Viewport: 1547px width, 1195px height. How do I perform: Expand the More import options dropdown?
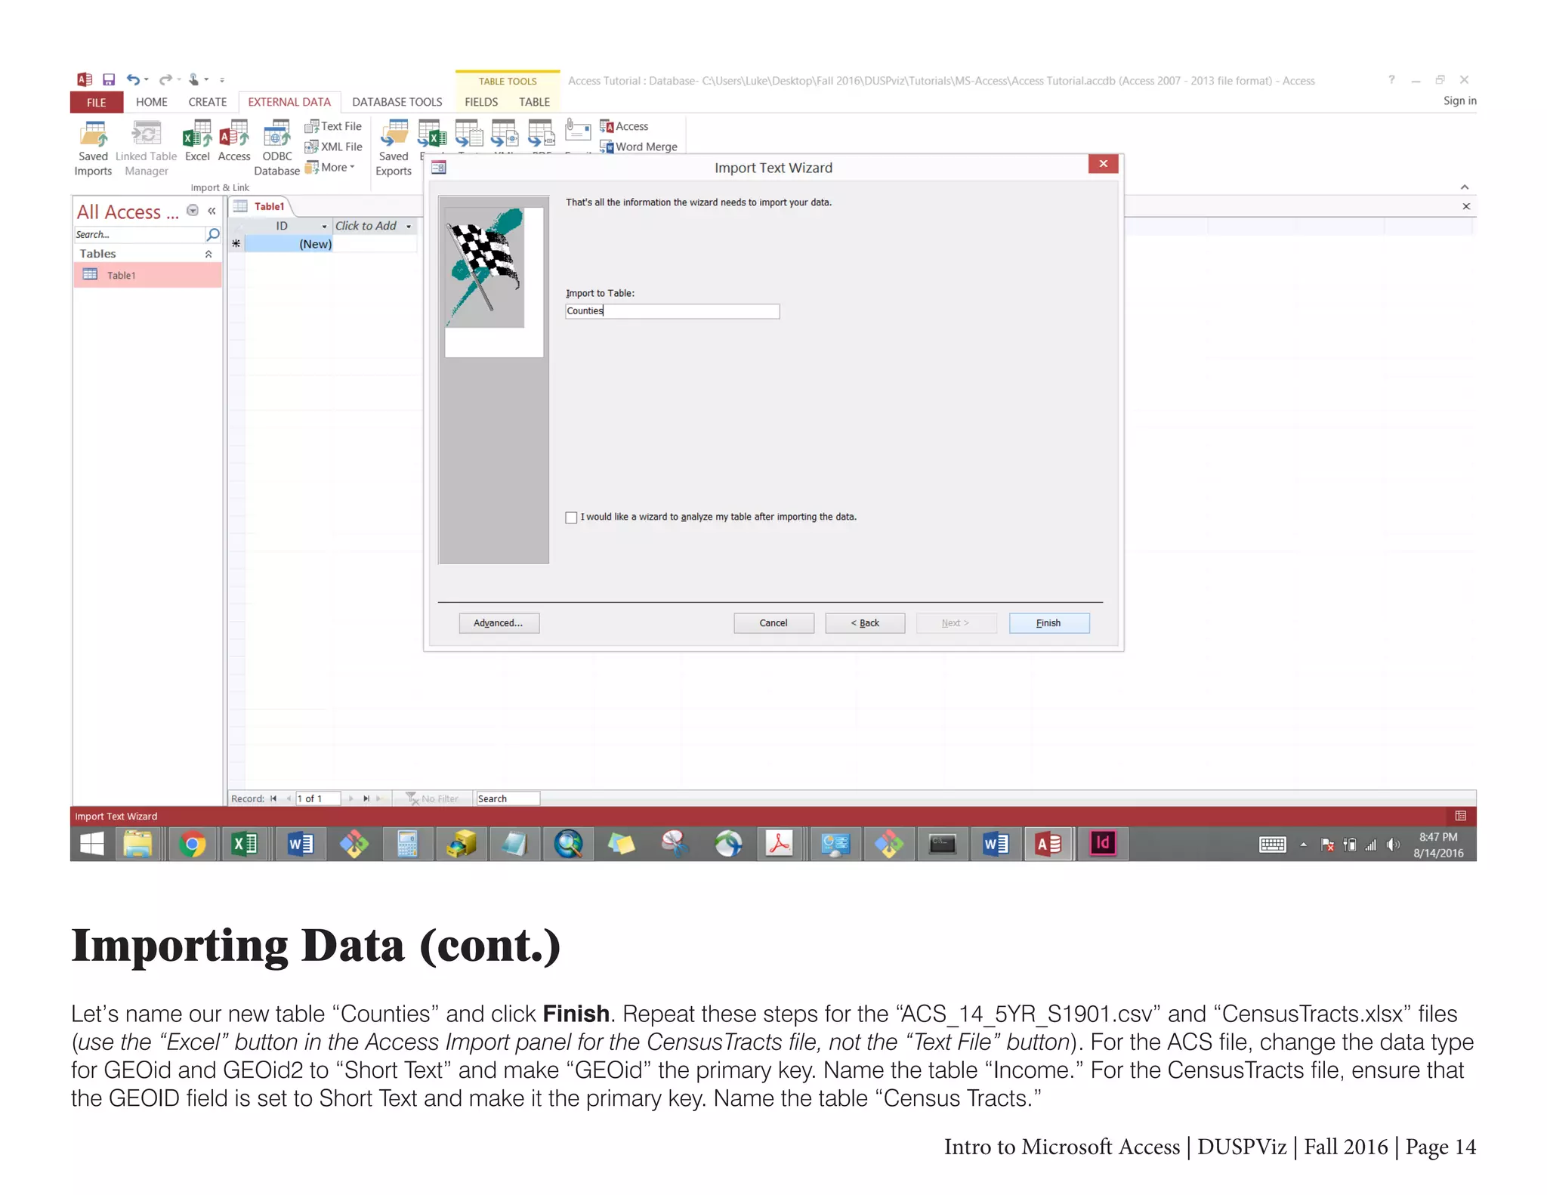pyautogui.click(x=330, y=168)
